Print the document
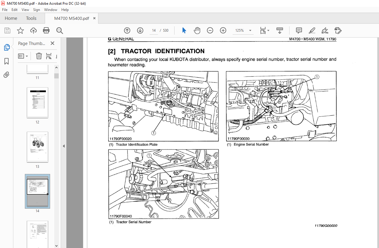 click(x=46, y=30)
